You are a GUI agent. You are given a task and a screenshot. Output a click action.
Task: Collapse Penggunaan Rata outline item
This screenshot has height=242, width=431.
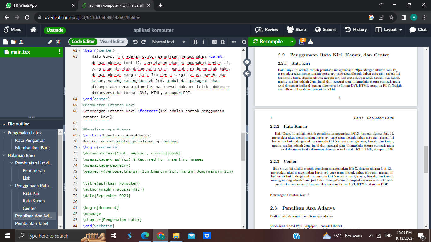(x=11, y=186)
